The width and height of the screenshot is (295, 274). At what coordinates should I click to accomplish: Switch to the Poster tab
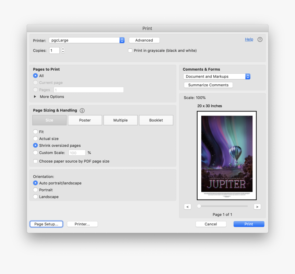click(85, 120)
